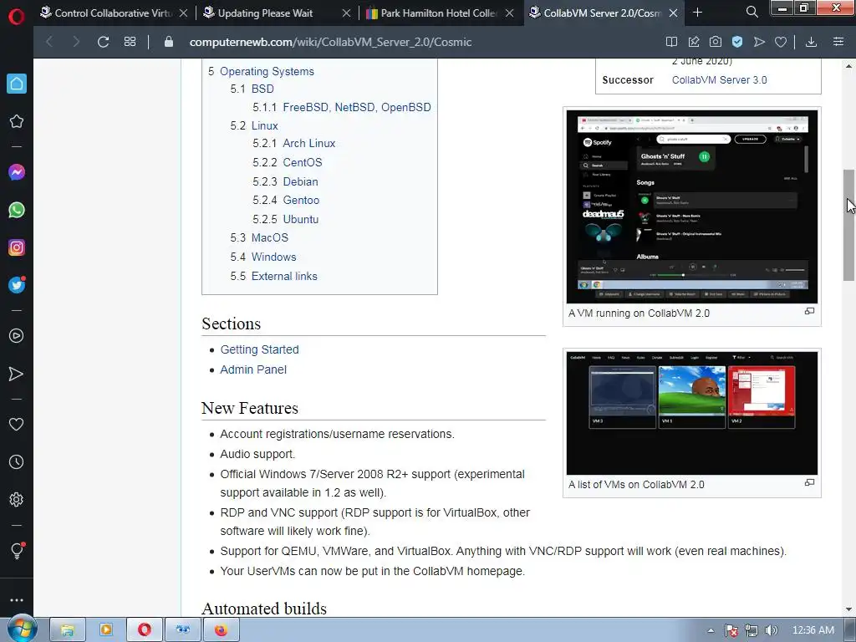The height and width of the screenshot is (642, 856).
Task: Jump to External links entry
Action: point(284,276)
